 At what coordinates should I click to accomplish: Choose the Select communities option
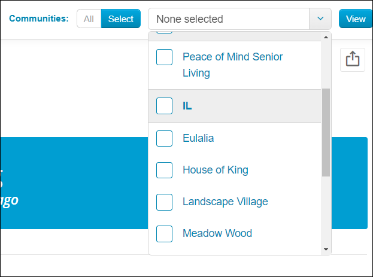(121, 19)
